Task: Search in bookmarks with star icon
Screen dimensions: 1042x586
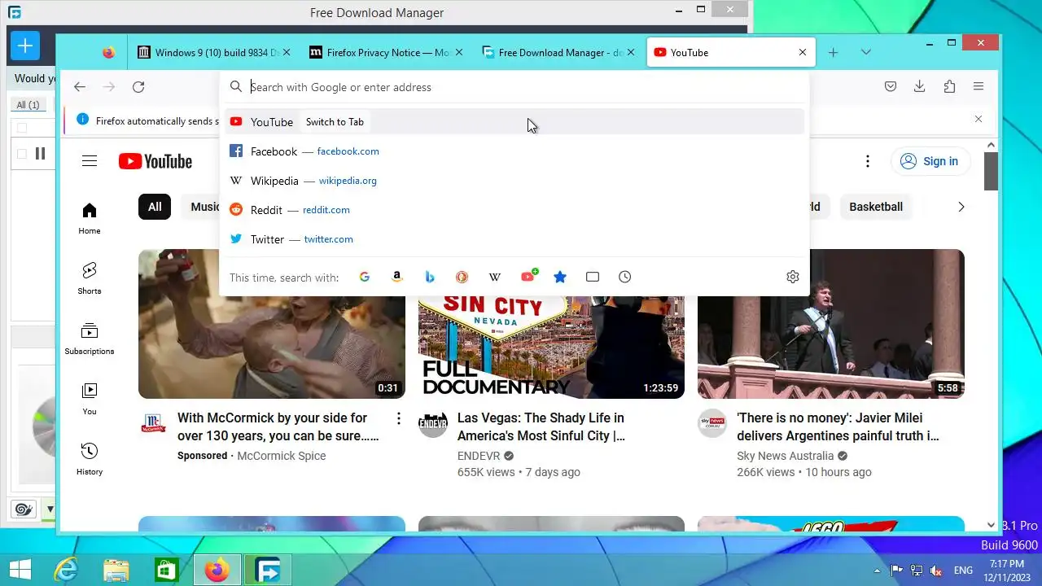Action: (560, 277)
